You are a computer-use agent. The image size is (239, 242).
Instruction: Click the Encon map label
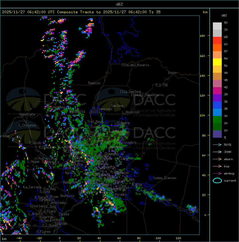172,73
